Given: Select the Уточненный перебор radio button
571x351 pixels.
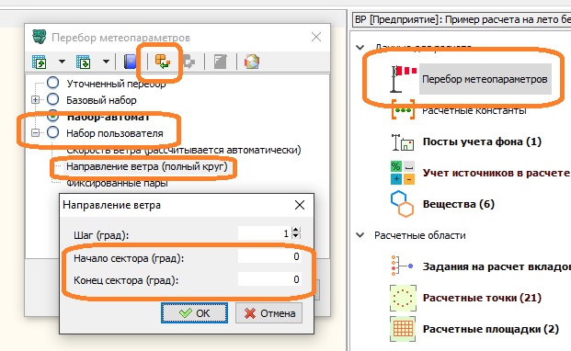Looking at the screenshot, I should point(52,83).
